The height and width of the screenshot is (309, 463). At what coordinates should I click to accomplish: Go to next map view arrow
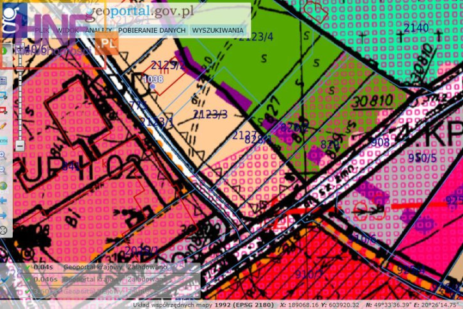(x=4, y=216)
